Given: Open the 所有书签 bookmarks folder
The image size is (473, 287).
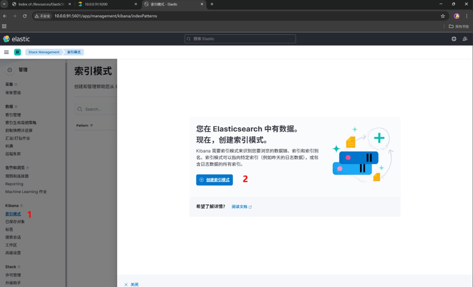Looking at the screenshot, I should (459, 26).
